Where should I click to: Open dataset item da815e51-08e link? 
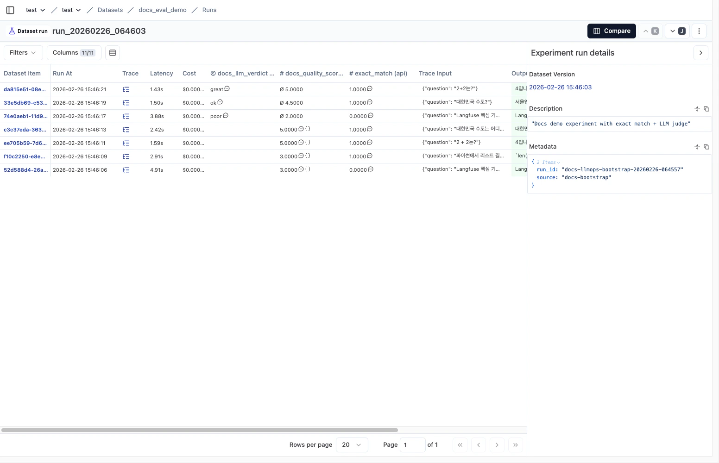[25, 89]
